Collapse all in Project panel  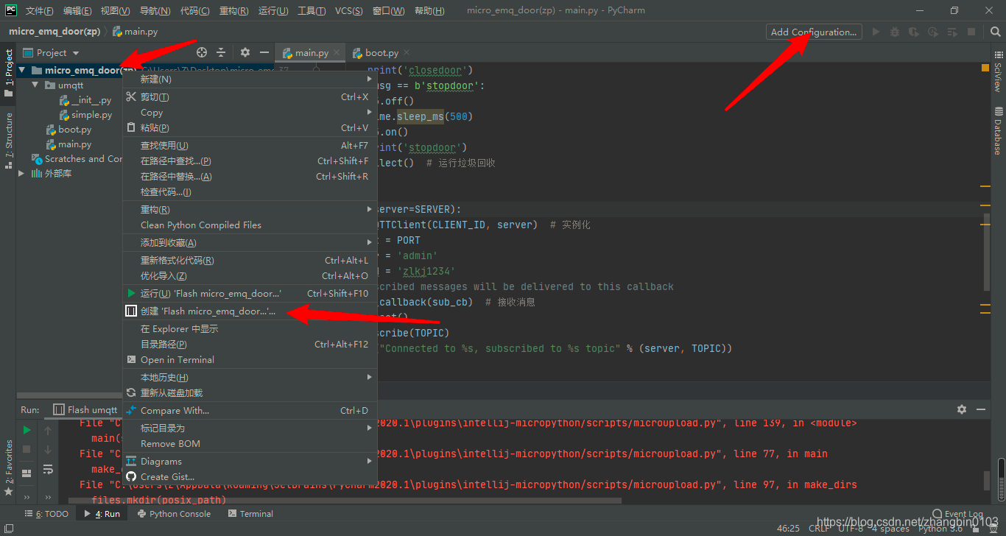221,52
